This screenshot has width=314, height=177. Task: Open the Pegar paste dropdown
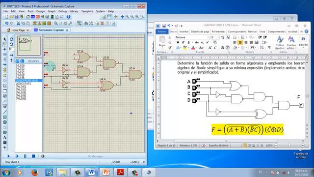162,48
